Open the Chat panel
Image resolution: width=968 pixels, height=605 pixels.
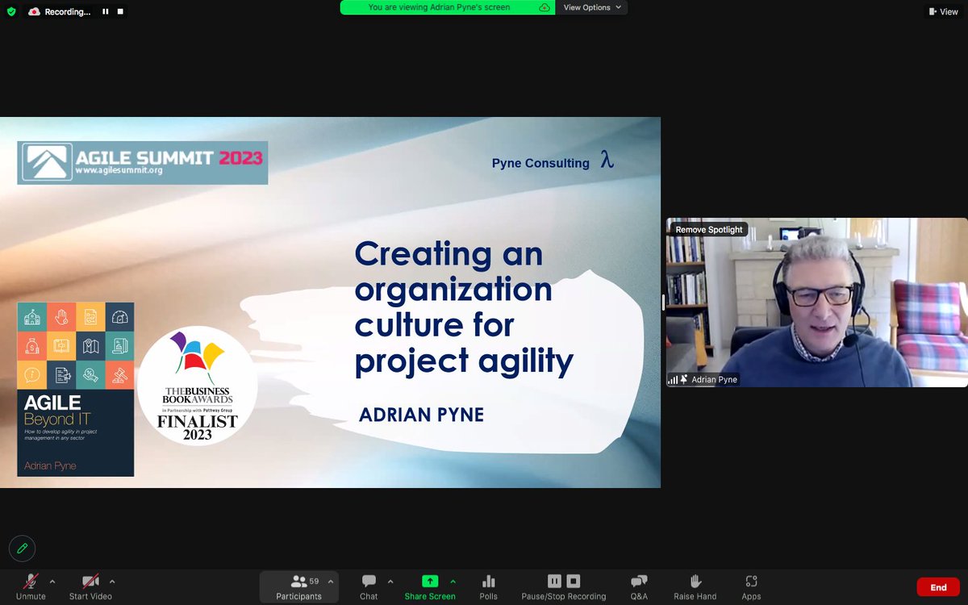click(369, 586)
